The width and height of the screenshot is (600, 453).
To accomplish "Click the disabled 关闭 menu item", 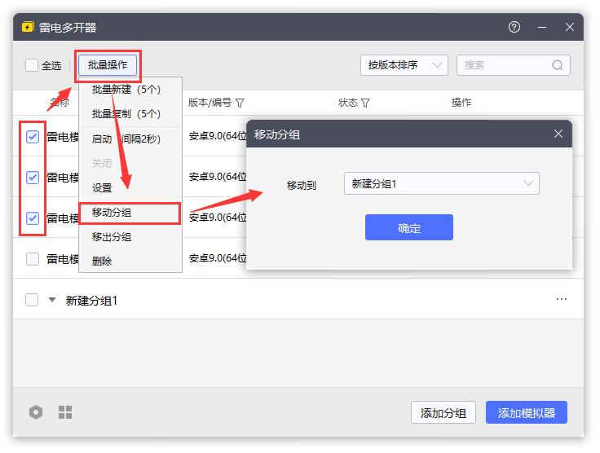I will (130, 163).
